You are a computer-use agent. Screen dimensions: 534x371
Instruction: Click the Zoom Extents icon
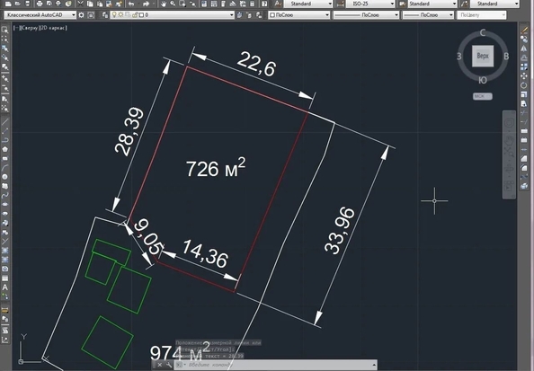click(5, 108)
